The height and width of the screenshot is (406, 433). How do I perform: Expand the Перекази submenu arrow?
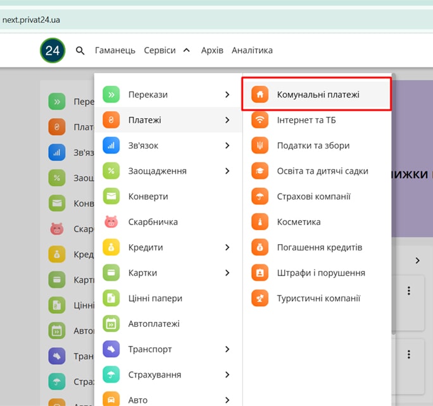coord(227,95)
